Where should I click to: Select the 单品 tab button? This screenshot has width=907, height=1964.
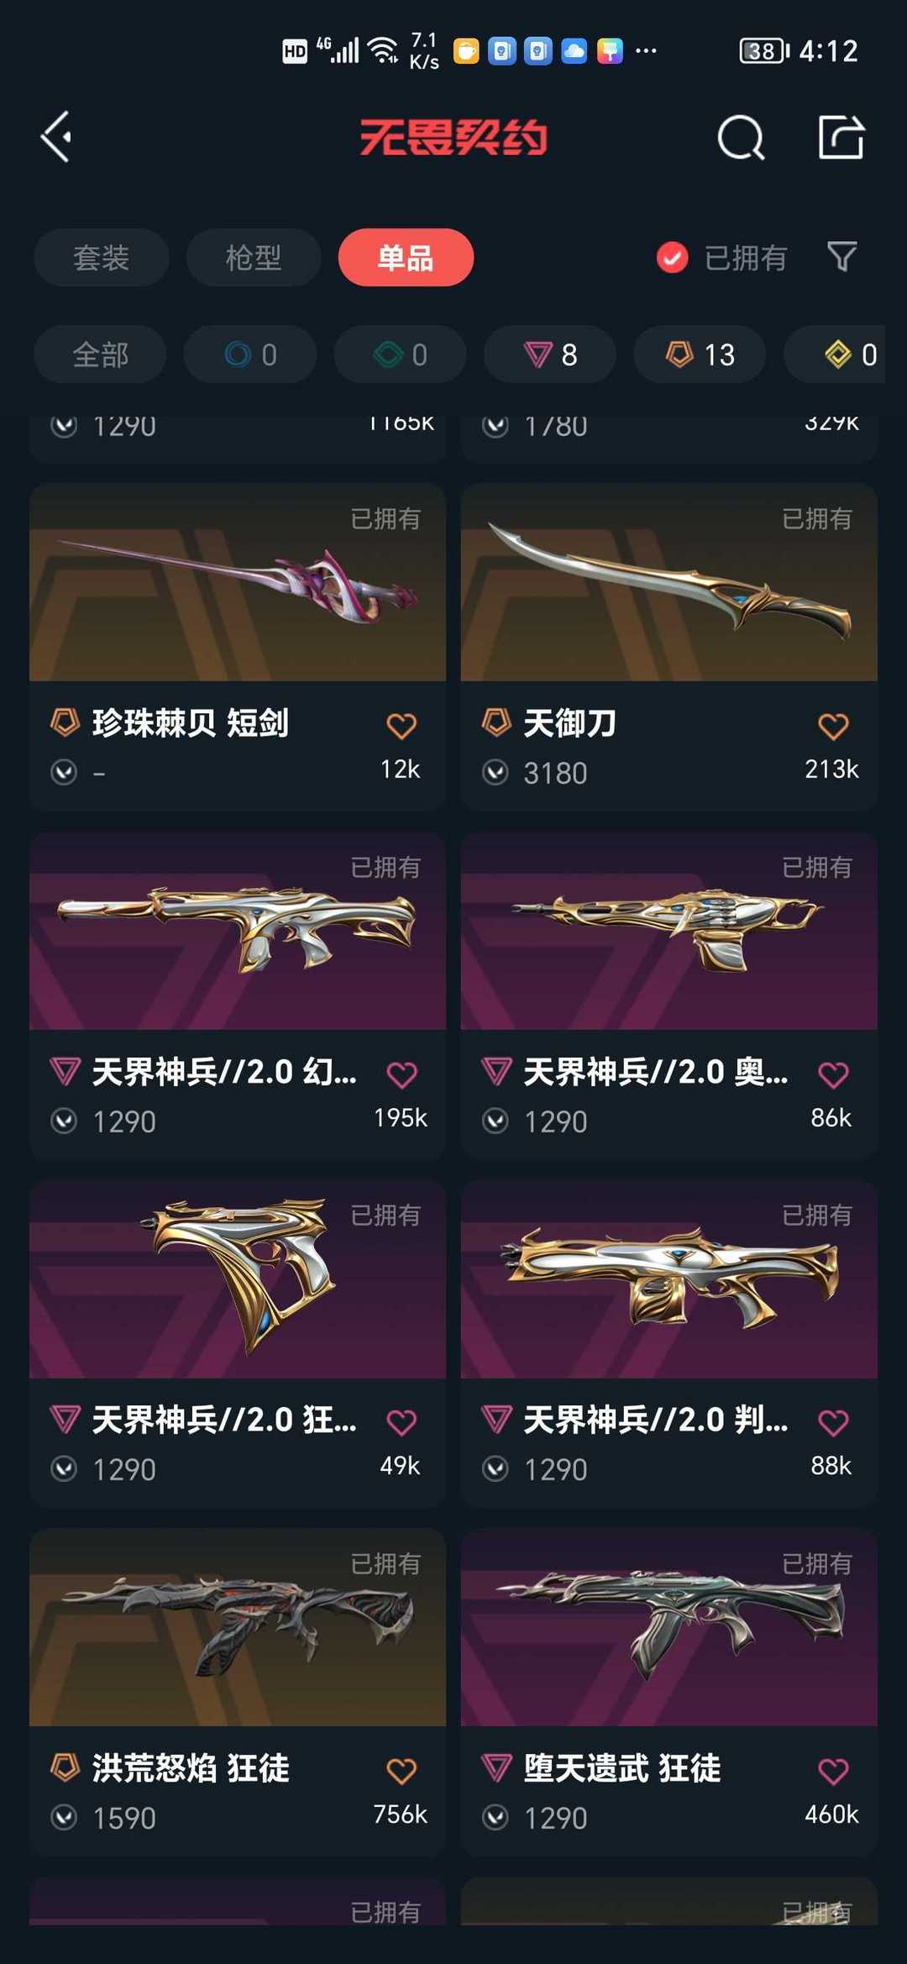coord(406,257)
